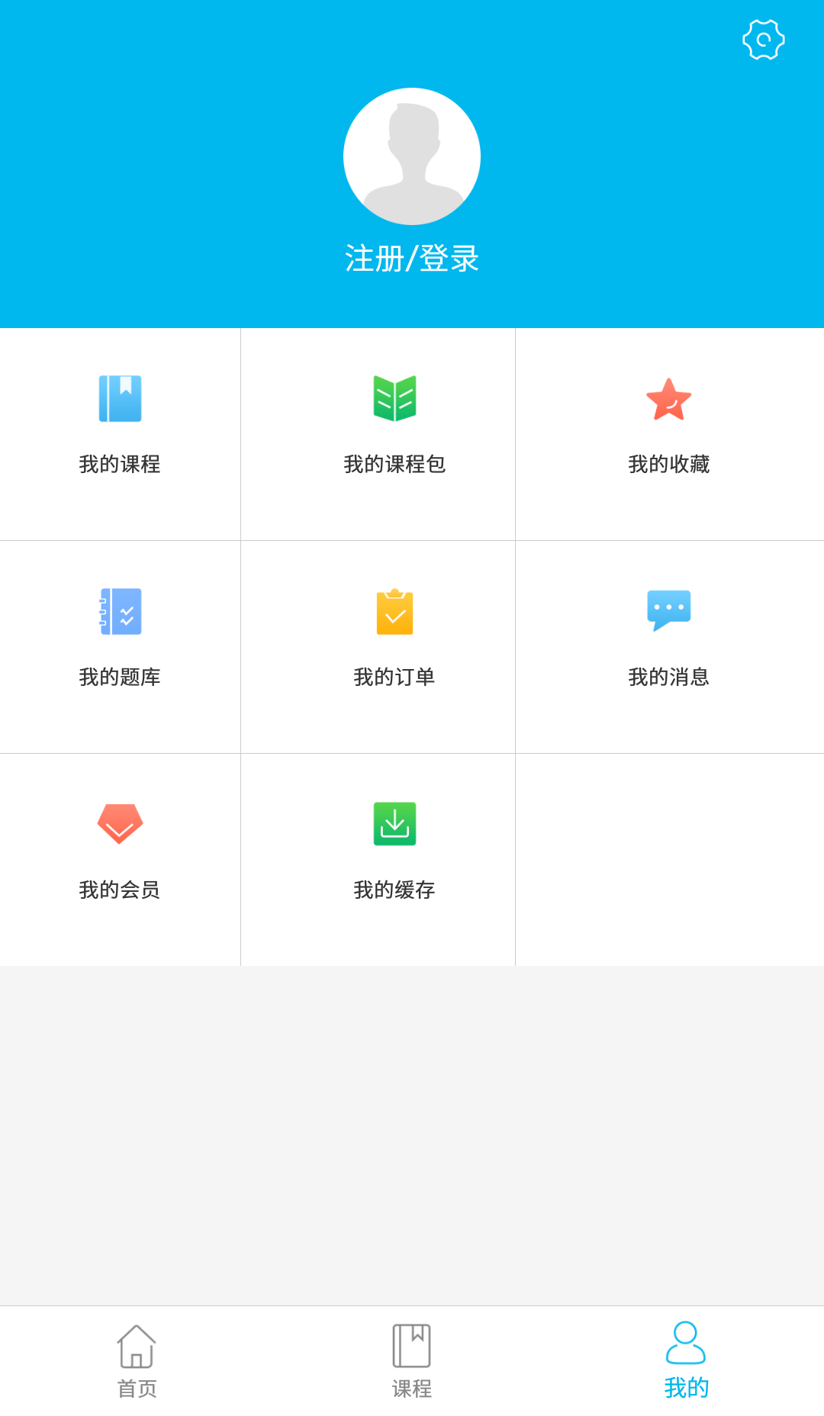Screen dimensions: 824x1416
Task: Open the question bank notebook icon
Action: (120, 611)
